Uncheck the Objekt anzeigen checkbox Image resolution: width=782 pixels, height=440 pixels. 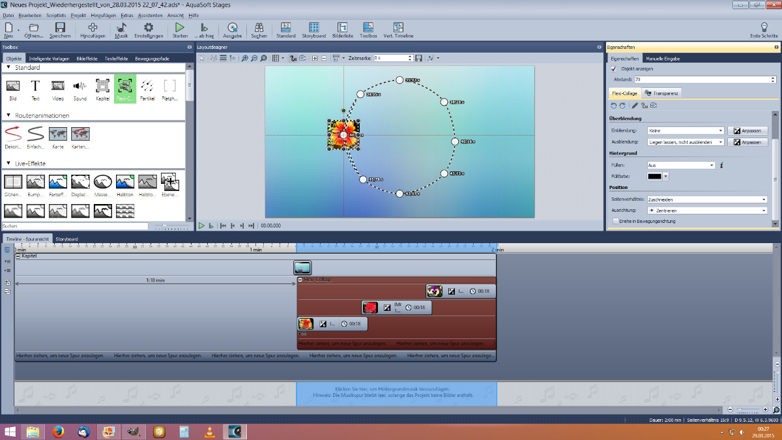pos(613,68)
